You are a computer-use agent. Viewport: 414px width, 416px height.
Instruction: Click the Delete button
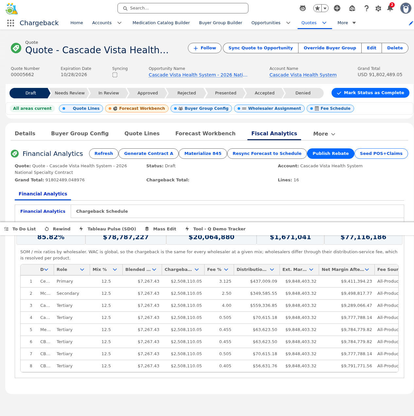pyautogui.click(x=395, y=48)
